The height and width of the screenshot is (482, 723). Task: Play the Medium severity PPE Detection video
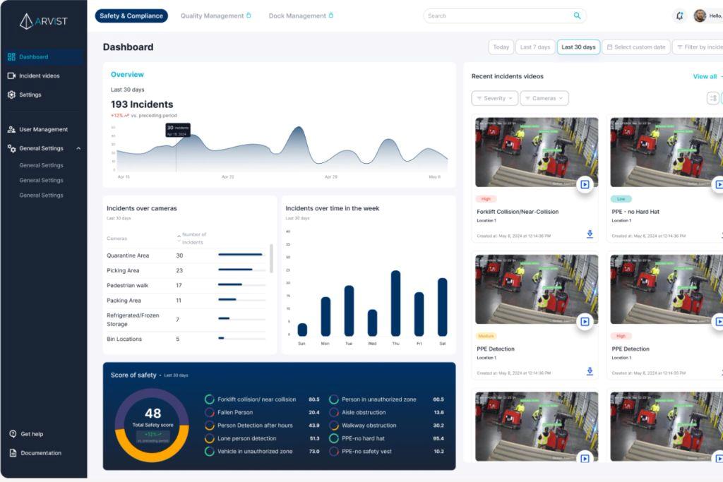pyautogui.click(x=585, y=322)
